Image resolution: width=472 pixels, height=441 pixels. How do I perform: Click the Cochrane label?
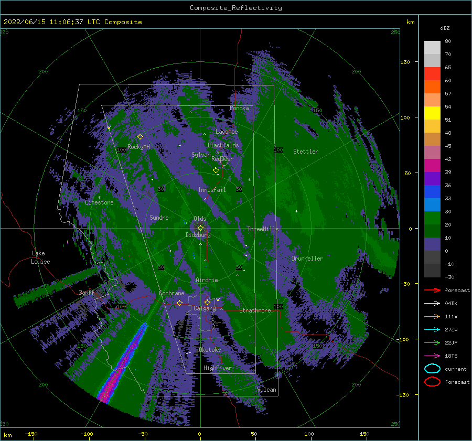pyautogui.click(x=171, y=293)
